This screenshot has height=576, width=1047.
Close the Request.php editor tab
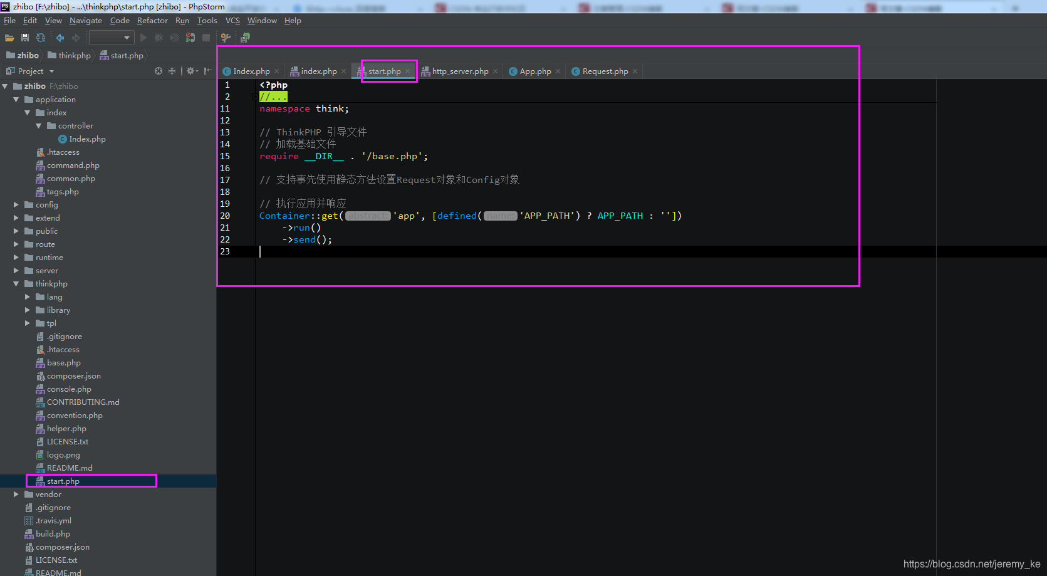pyautogui.click(x=635, y=71)
